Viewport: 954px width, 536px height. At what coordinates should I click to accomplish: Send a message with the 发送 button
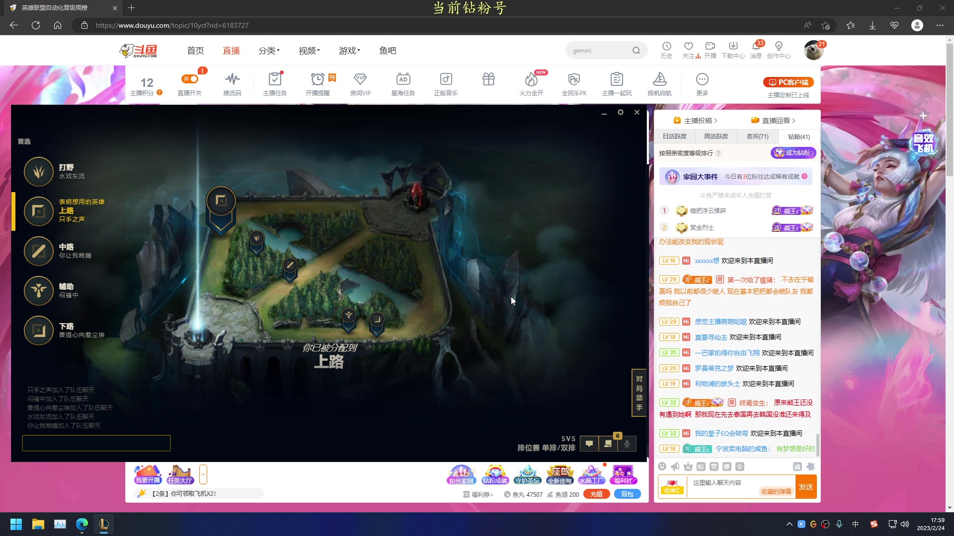point(806,487)
